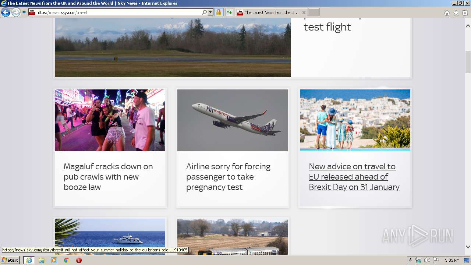Screen dimensions: 471x265
Task: Open the airfield runway lead story image
Action: pyautogui.click(x=173, y=47)
